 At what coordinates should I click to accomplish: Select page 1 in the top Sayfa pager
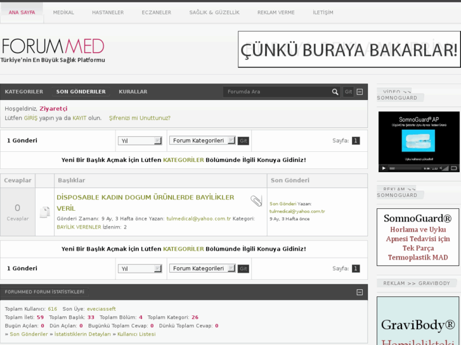356,141
